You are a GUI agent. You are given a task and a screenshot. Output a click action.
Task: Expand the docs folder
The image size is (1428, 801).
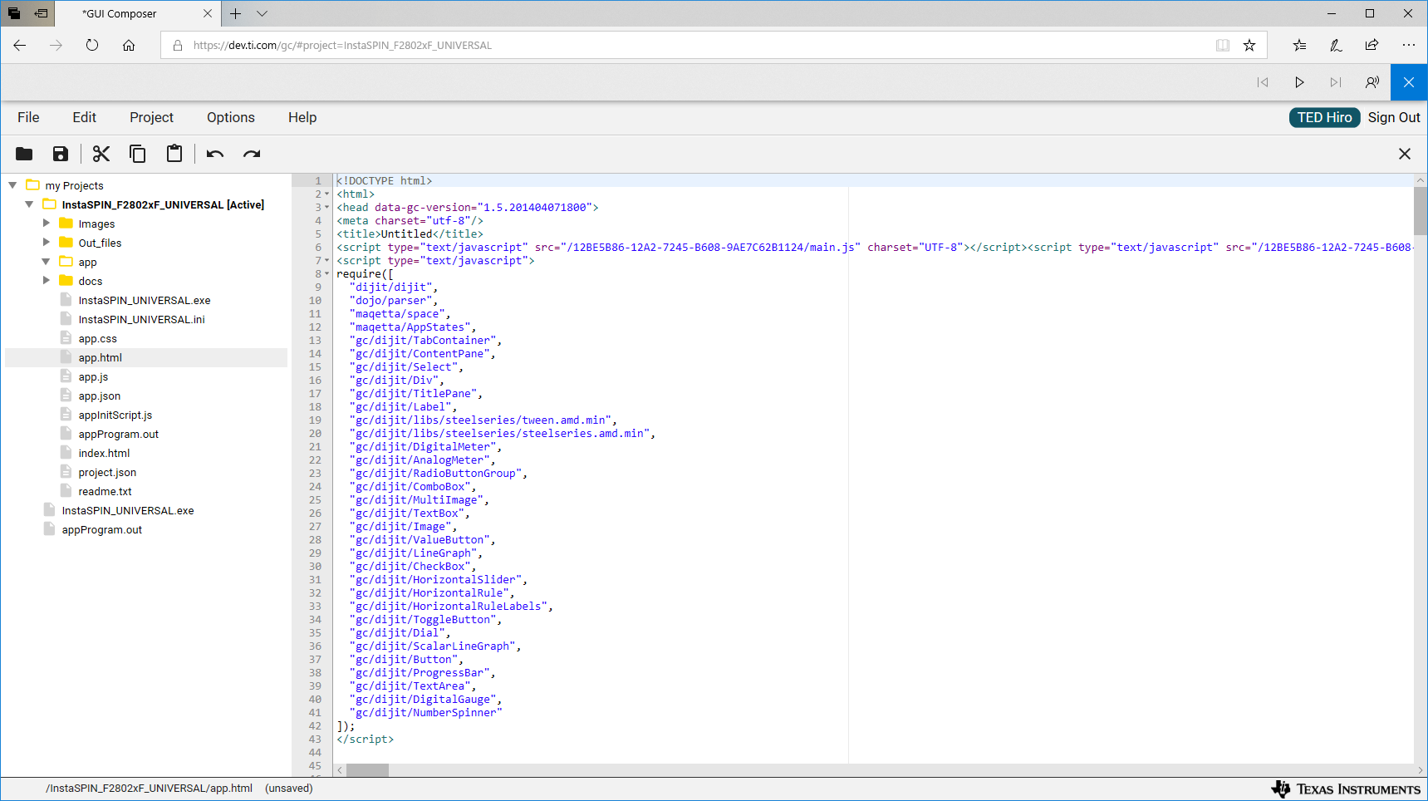pyautogui.click(x=47, y=281)
